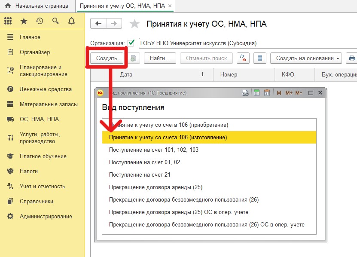This screenshot has width=357, height=257.
Task: Click the Организация input field
Action: pos(248,43)
